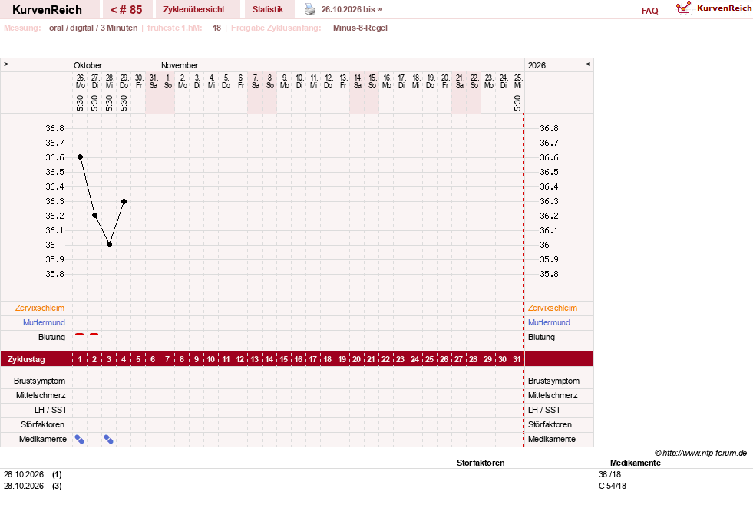The image size is (753, 508).
Task: Click the medication entry C 54/18
Action: (613, 486)
